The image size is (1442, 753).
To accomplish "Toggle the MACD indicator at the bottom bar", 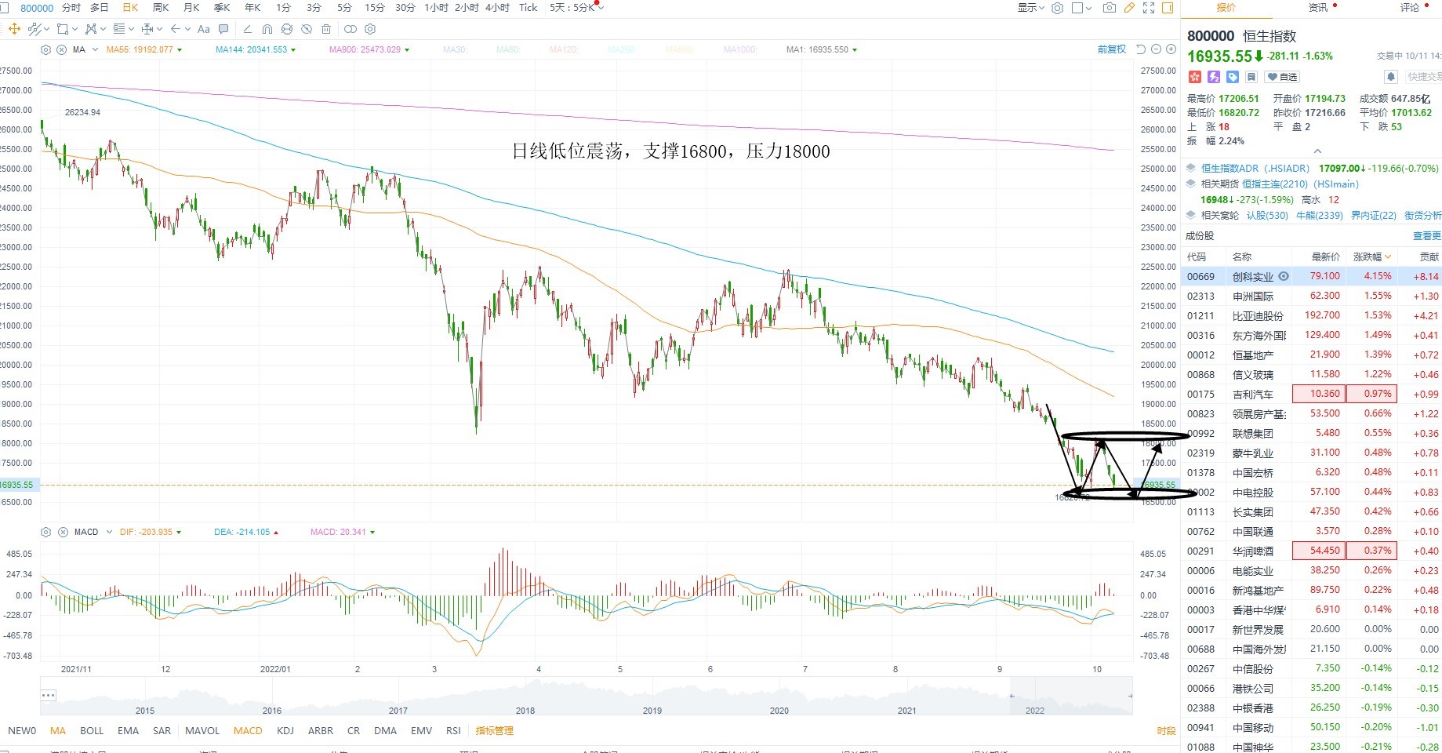I will pyautogui.click(x=248, y=730).
